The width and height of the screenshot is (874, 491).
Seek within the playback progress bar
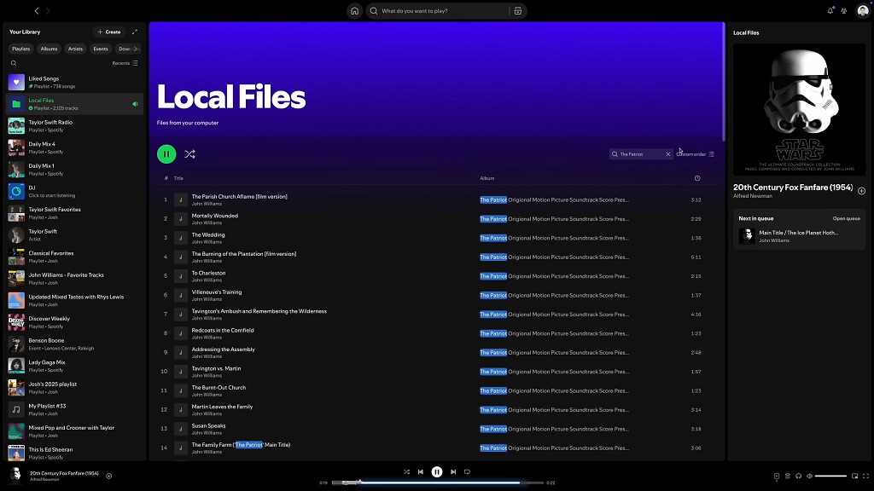(438, 482)
